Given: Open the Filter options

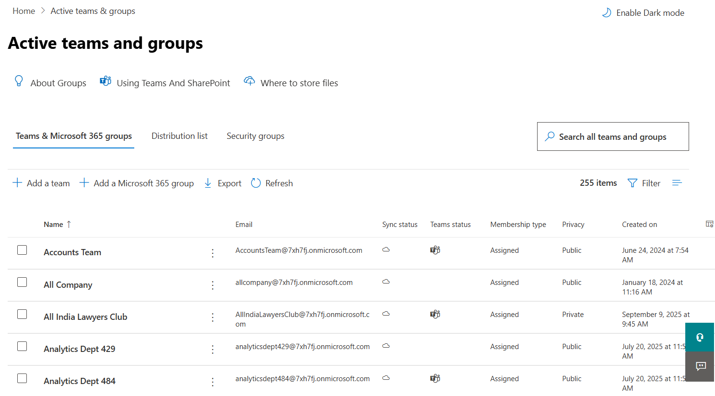Looking at the screenshot, I should coord(644,183).
